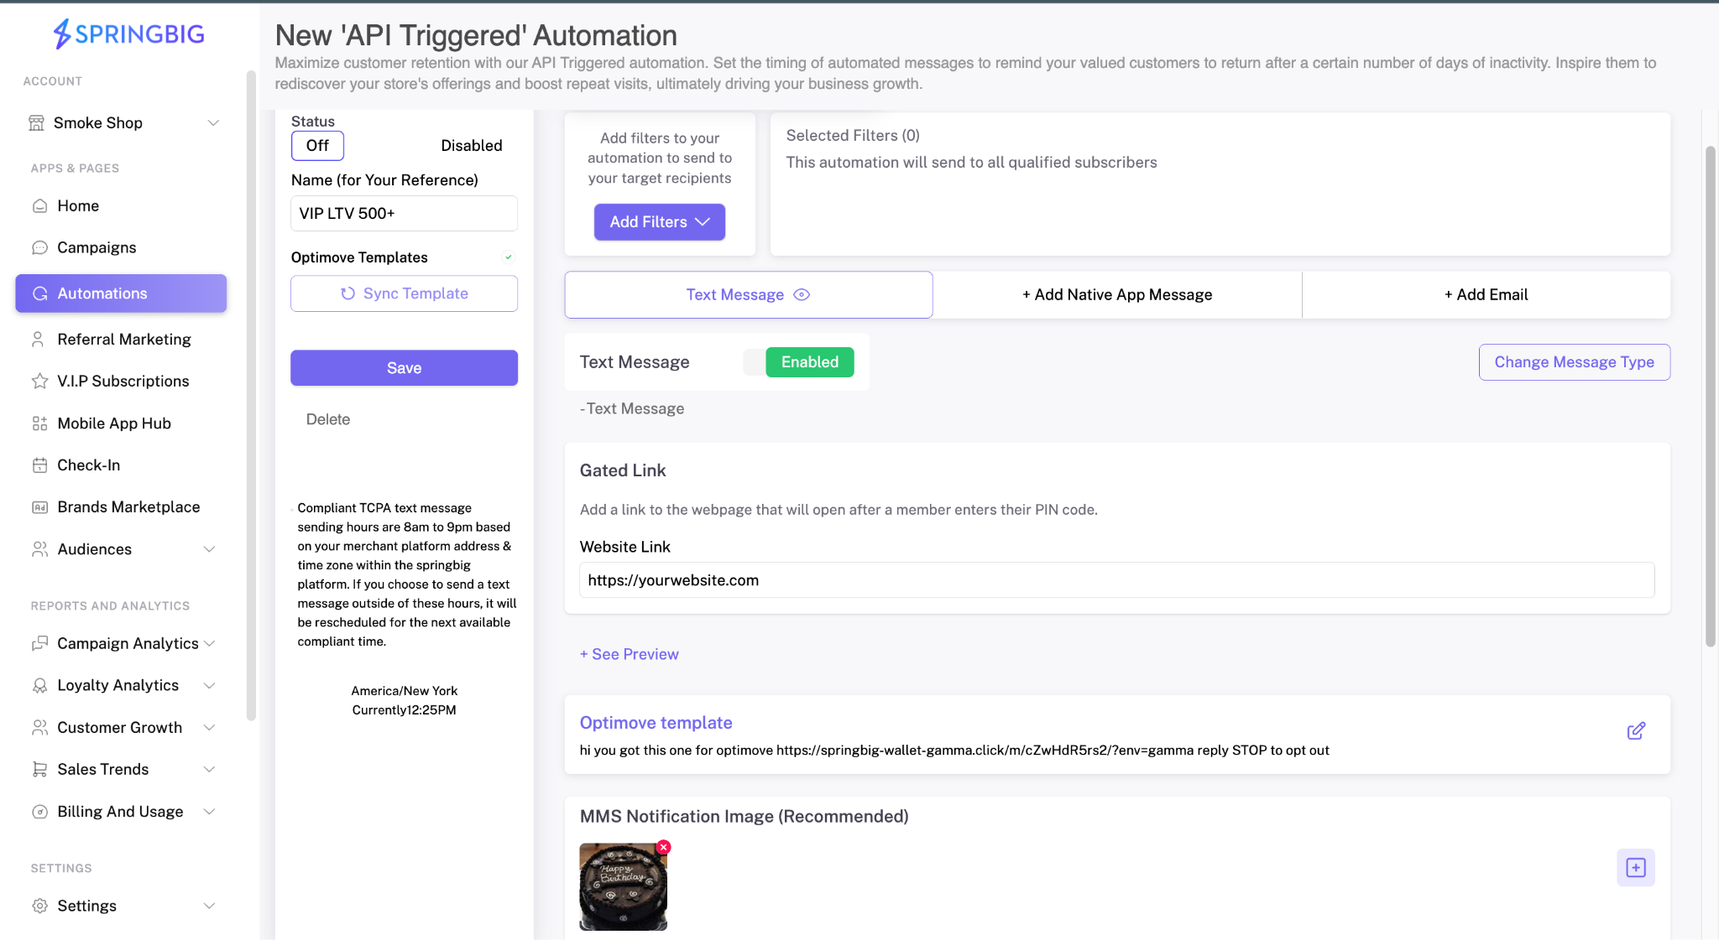Preview text message via eye icon
Image resolution: width=1719 pixels, height=940 pixels.
click(x=802, y=295)
